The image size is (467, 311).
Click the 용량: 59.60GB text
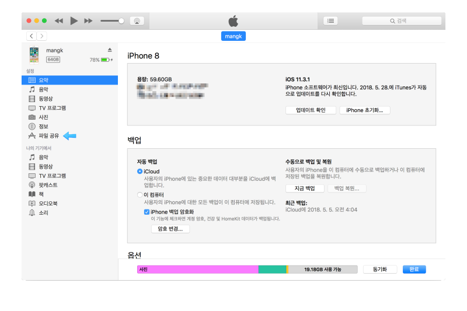click(154, 79)
